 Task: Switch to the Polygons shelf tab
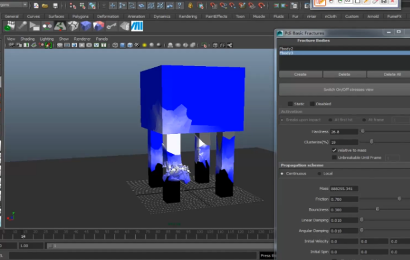coord(80,17)
